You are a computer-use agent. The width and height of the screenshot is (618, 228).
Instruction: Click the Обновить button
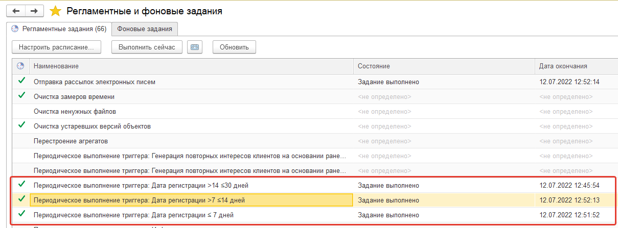click(x=234, y=47)
